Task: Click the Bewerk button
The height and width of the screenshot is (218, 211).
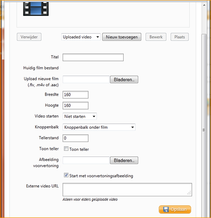Action: (156, 37)
